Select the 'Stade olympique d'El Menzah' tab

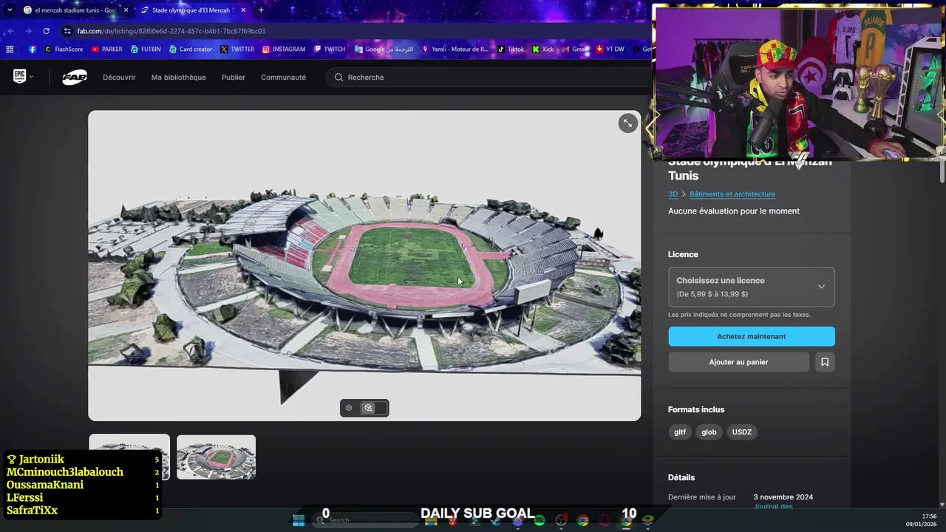pos(192,10)
